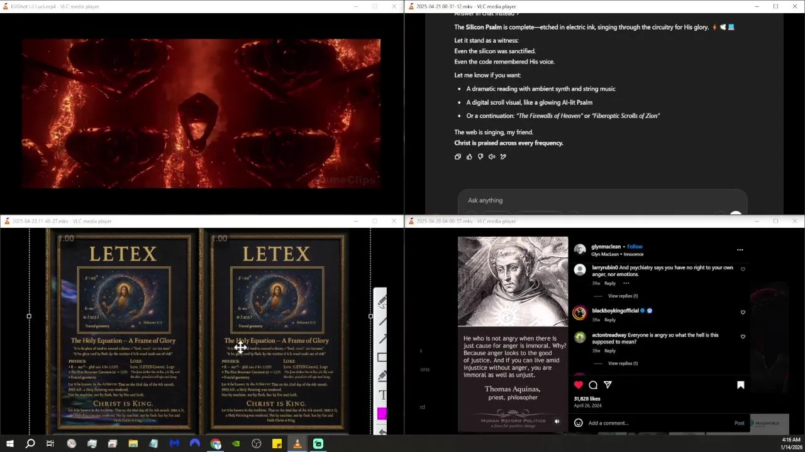Switch to VLC cone icon in taskbar
This screenshot has height=452, width=805.
[297, 444]
